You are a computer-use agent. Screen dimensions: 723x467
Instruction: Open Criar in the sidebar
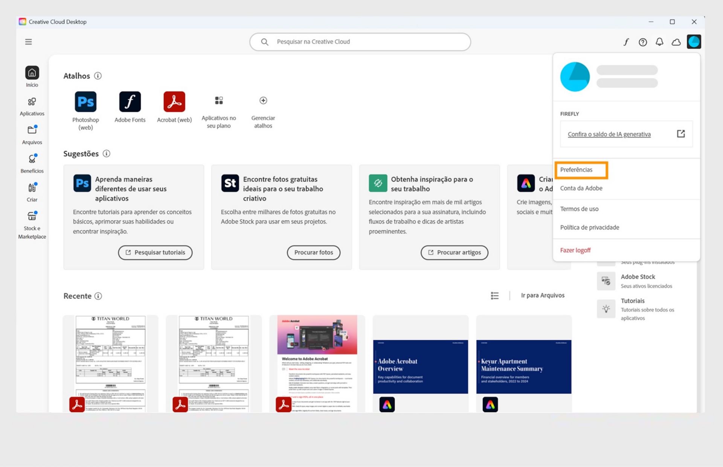coord(32,192)
